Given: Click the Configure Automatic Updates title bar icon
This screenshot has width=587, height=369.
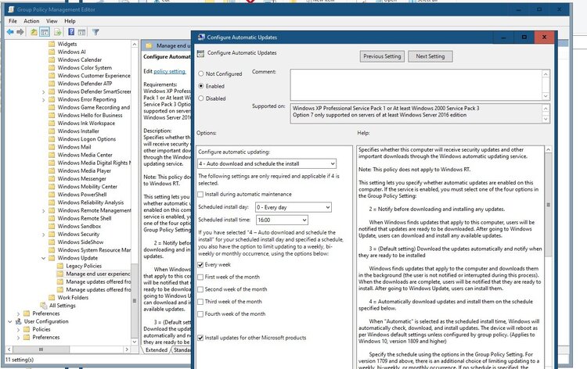Looking at the screenshot, I should (201, 37).
